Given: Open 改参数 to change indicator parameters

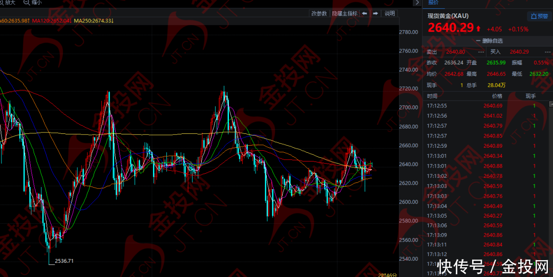Looking at the screenshot, I should [319, 13].
